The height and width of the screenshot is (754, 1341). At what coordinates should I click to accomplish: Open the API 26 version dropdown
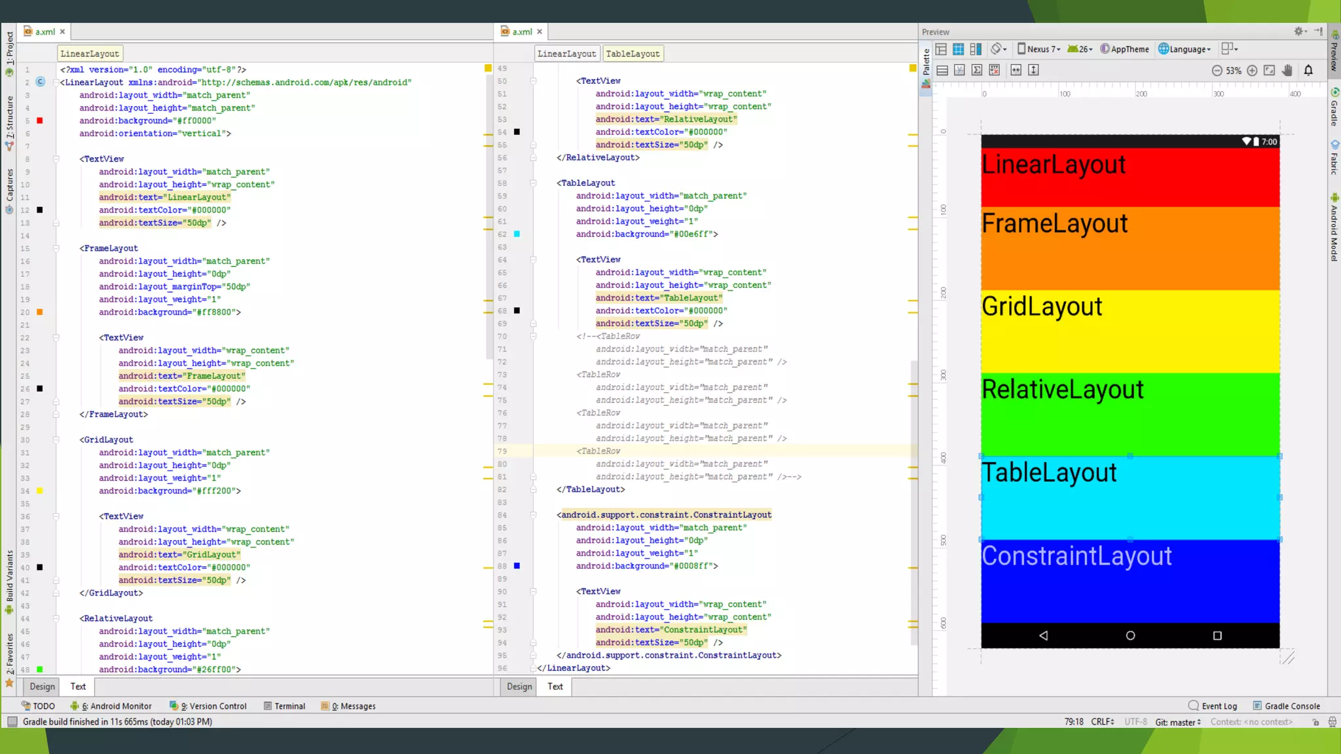tap(1080, 49)
